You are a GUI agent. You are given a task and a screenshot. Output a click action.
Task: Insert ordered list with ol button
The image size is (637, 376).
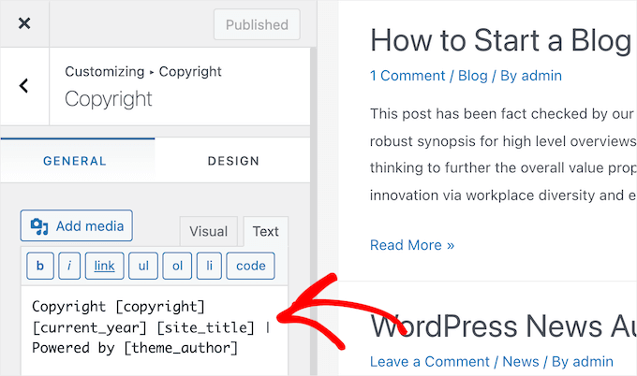(177, 266)
